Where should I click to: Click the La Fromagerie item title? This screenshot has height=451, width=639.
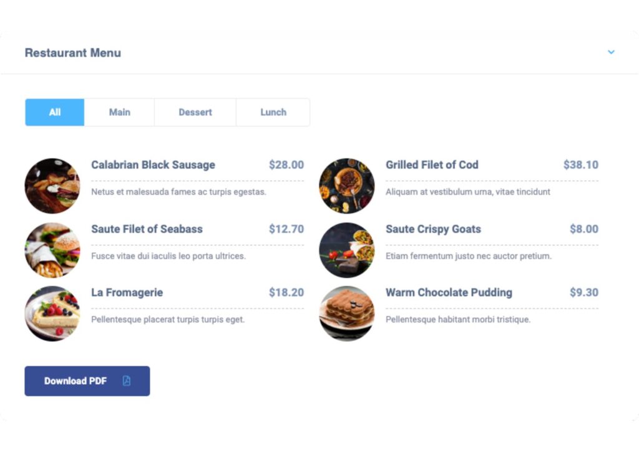point(127,293)
